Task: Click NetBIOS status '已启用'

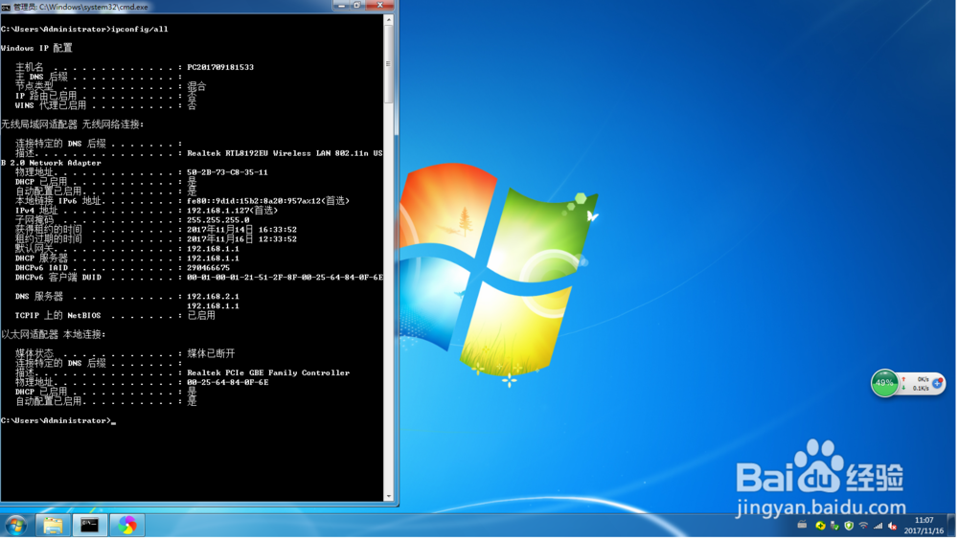Action: click(x=201, y=316)
